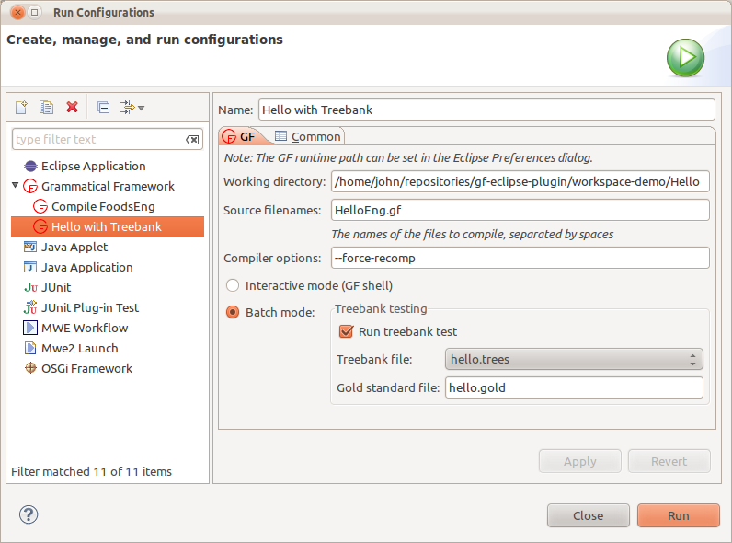Click the red window close button

(17, 12)
